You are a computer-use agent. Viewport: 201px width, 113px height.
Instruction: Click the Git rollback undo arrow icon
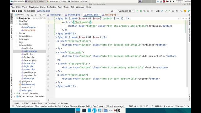[177, 11]
